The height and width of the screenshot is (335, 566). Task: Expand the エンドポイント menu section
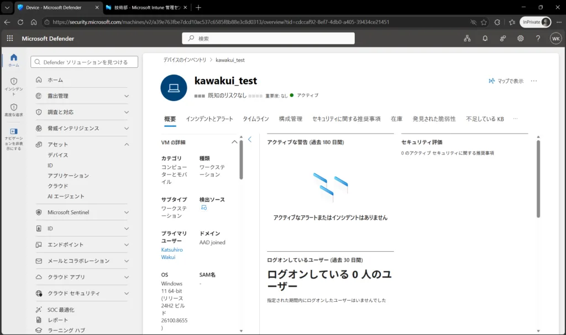pos(127,244)
